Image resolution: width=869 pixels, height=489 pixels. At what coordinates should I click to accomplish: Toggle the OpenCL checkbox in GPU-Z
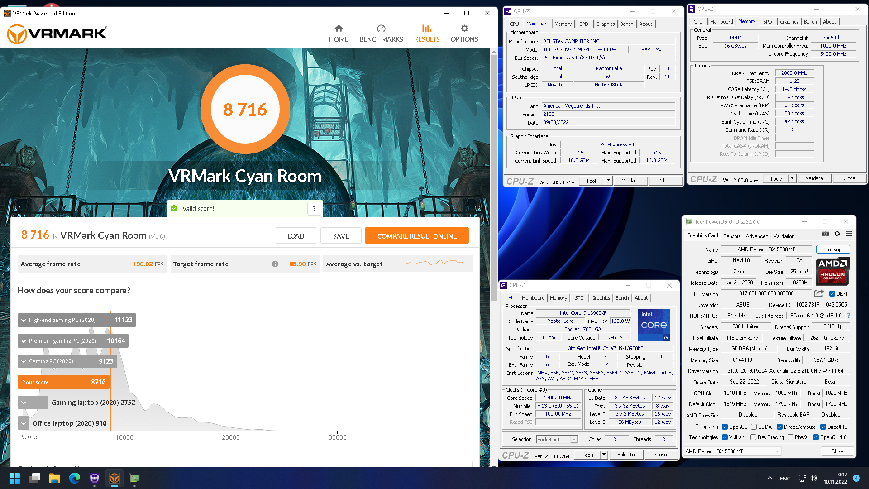[x=725, y=427]
